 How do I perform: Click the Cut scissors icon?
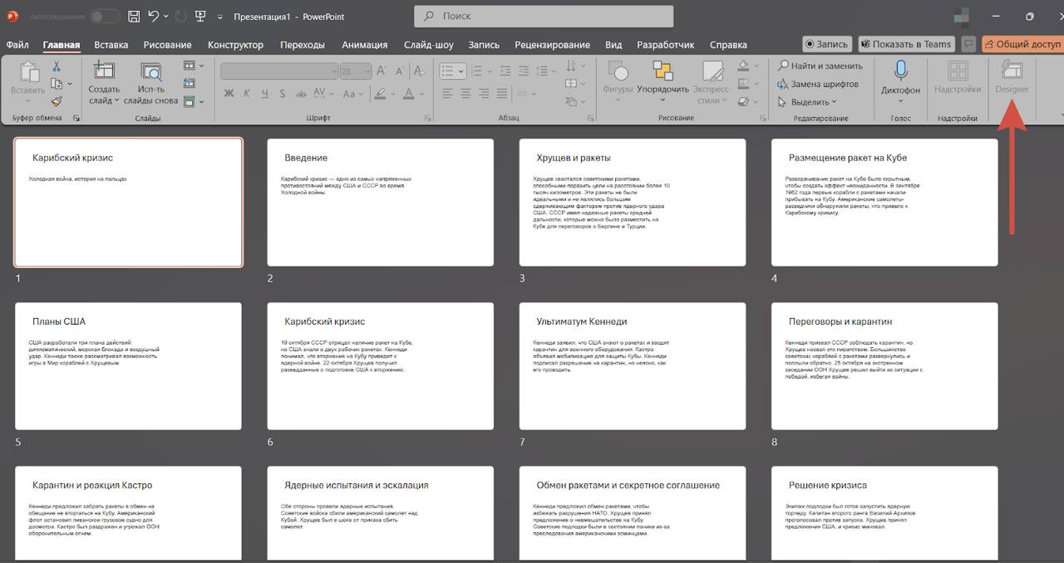tap(57, 66)
